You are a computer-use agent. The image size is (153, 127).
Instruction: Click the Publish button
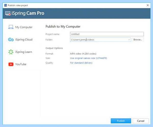(x=121, y=121)
